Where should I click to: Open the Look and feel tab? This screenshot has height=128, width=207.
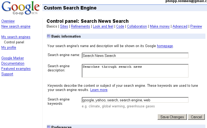(103, 26)
